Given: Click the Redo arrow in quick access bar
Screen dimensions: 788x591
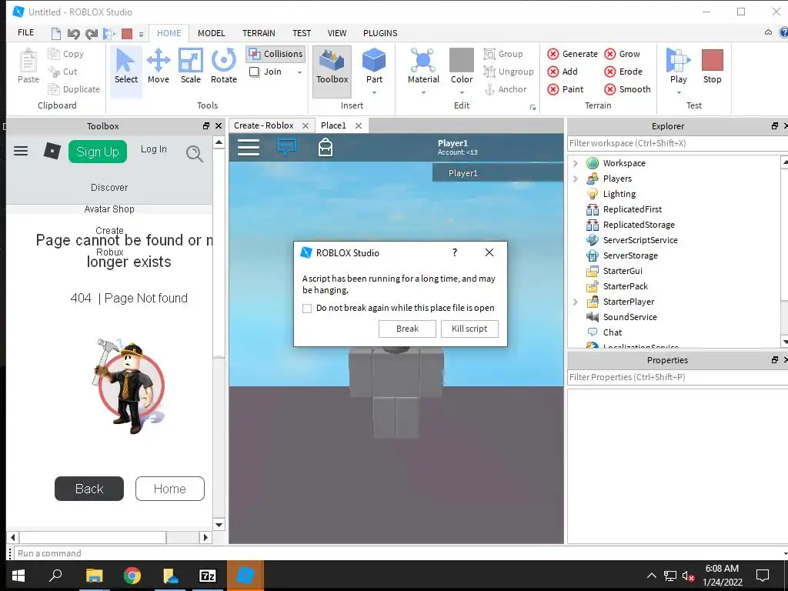Looking at the screenshot, I should tap(91, 34).
